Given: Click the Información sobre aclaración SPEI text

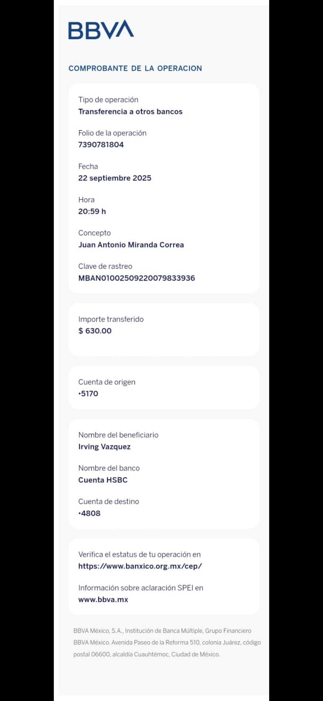Looking at the screenshot, I should [141, 588].
